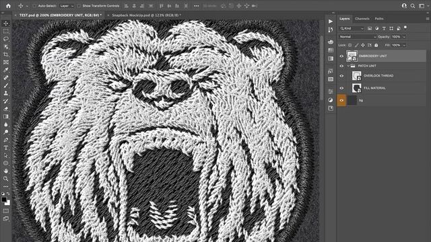Switch to the TEST.psd document tab

point(60,15)
